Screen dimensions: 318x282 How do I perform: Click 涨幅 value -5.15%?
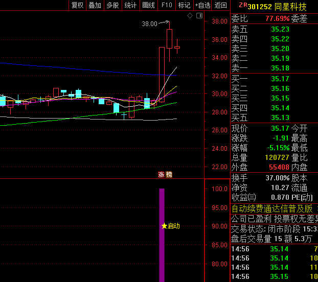278,148
